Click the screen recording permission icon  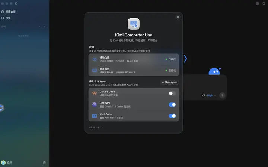[95, 71]
